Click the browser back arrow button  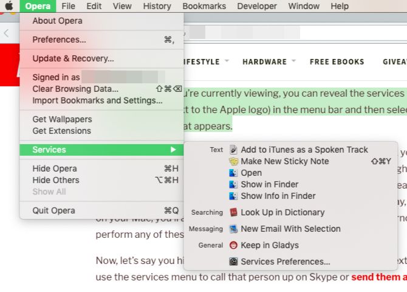click(6, 33)
